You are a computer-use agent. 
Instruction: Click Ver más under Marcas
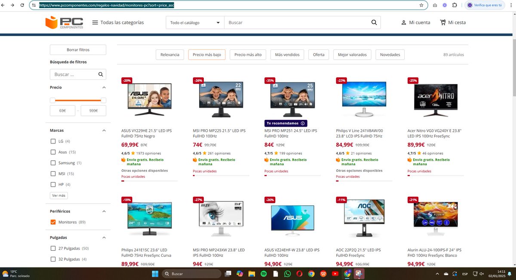click(x=59, y=195)
